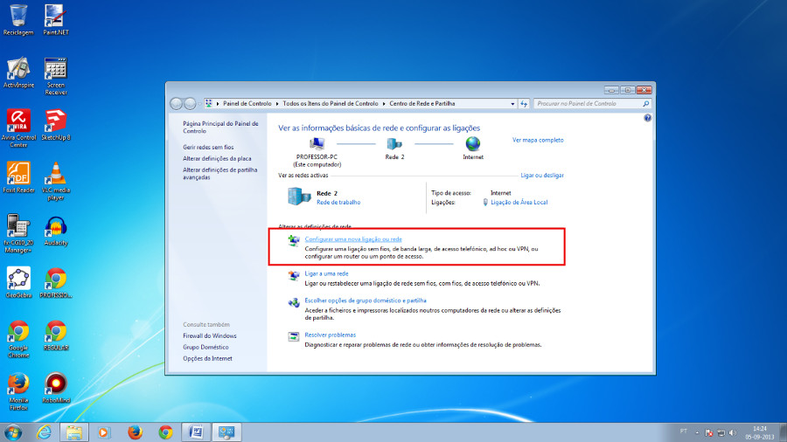The height and width of the screenshot is (442, 787).
Task: Click the volume speaker tray icon
Action: (734, 432)
